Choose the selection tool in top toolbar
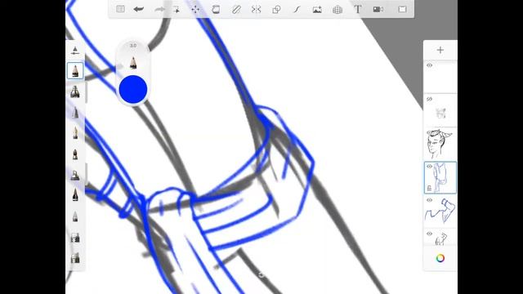This screenshot has height=294, width=523. pos(177,9)
